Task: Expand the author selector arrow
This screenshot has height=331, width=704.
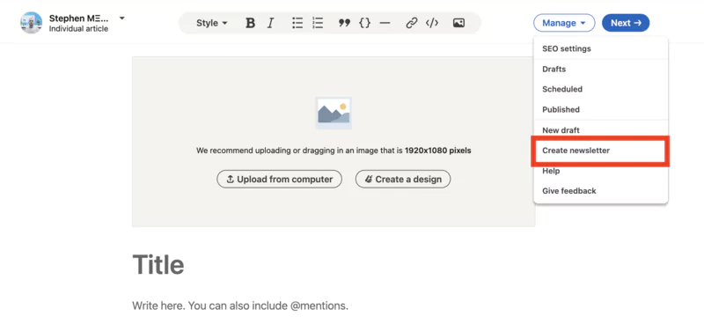Action: 121,18
